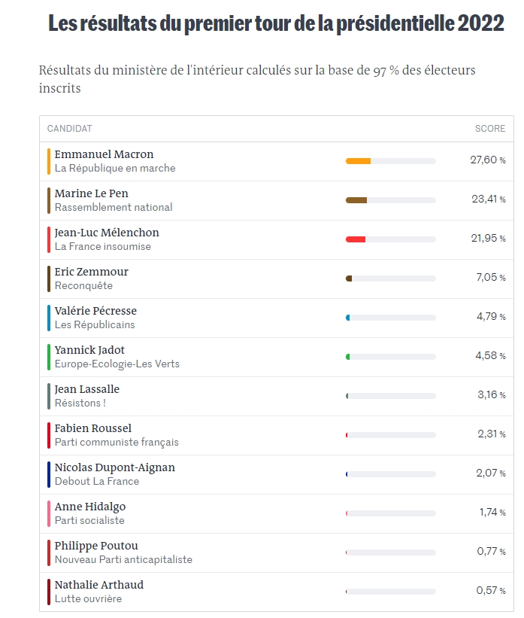Open Emmanuel Macron candidate name
Screen dimensions: 524x618
point(104,154)
